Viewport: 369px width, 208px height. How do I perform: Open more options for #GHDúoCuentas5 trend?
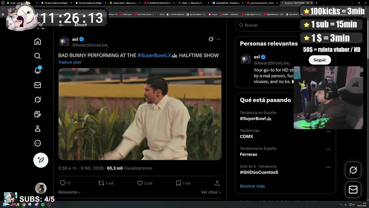coord(328,167)
